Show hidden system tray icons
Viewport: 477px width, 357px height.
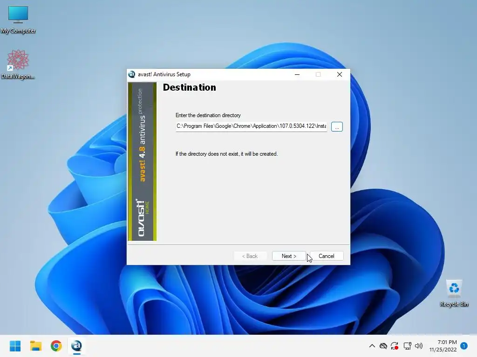372,346
